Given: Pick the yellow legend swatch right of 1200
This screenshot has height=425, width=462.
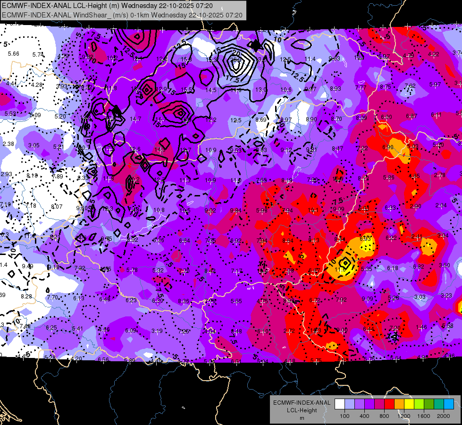Looking at the screenshot, I should pos(409,404).
